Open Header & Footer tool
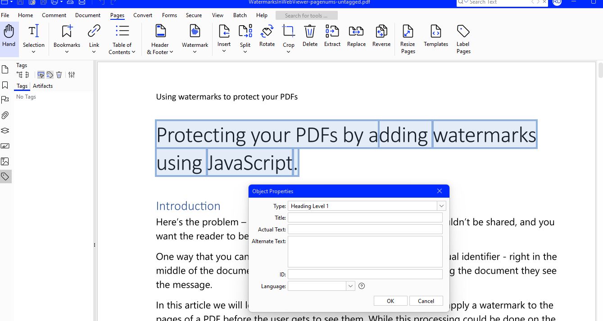603x321 pixels. 160,40
